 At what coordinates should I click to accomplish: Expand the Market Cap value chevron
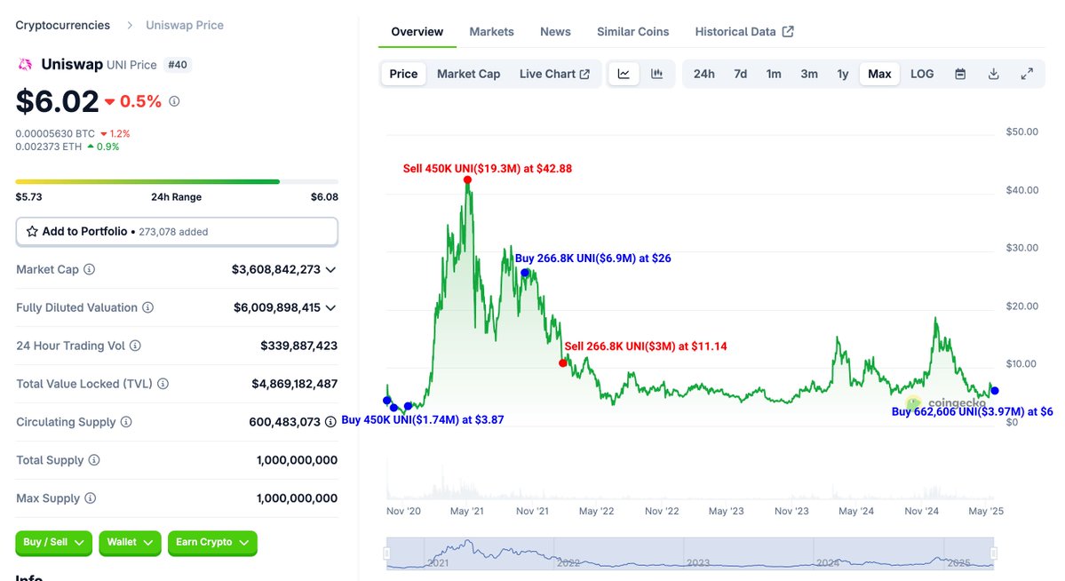[330, 270]
